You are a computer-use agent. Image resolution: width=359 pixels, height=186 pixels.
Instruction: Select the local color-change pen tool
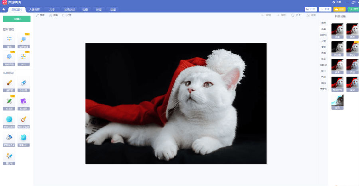tap(9, 139)
